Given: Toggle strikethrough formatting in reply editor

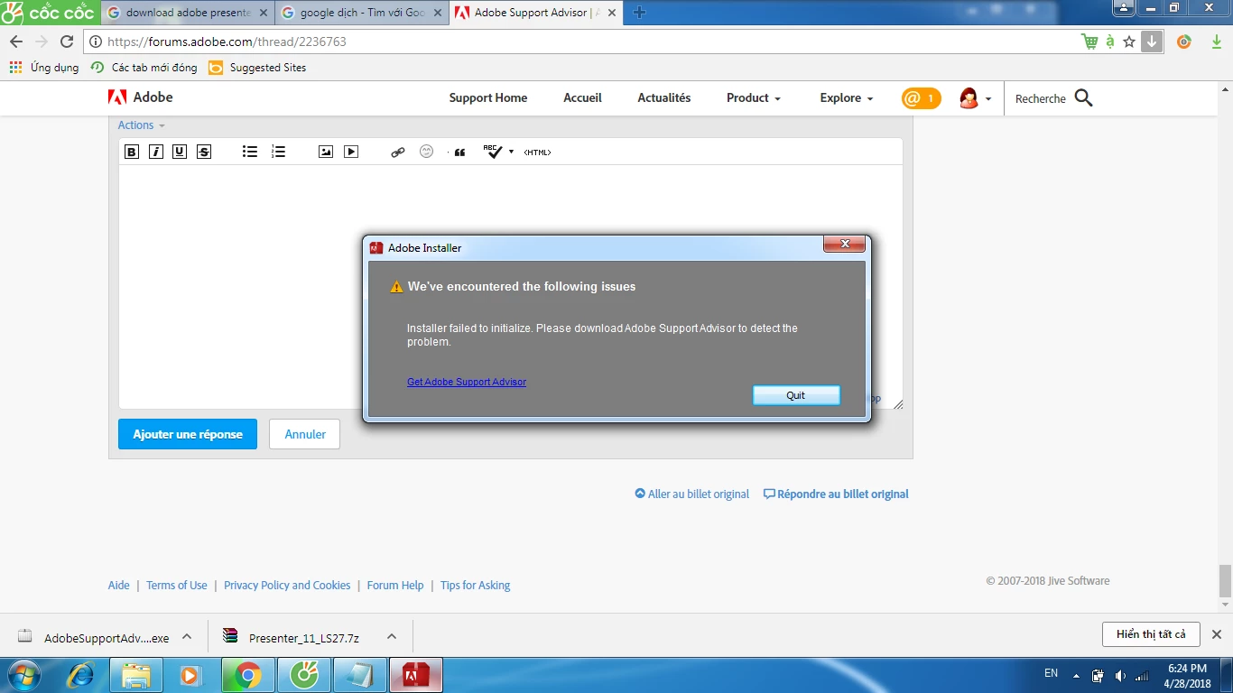Looking at the screenshot, I should pyautogui.click(x=204, y=152).
